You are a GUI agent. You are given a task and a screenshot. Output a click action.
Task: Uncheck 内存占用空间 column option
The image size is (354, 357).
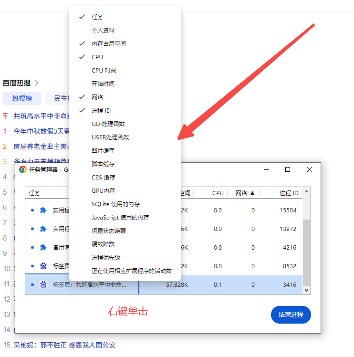125,43
